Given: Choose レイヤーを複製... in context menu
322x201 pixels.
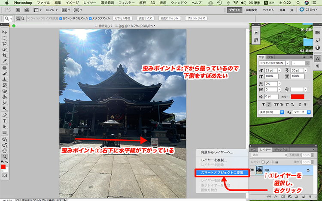Looking at the screenshot, I should (214, 160).
